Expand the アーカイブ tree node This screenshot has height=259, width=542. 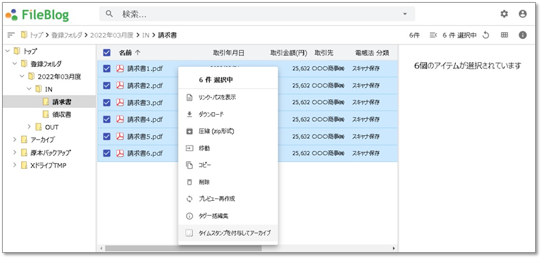[x=14, y=139]
